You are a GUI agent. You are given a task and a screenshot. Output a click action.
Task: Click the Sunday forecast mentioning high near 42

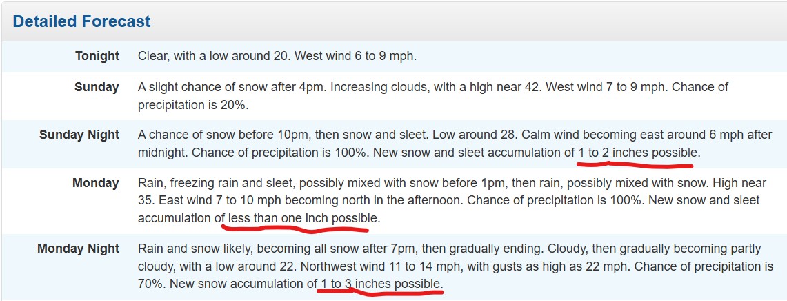432,96
